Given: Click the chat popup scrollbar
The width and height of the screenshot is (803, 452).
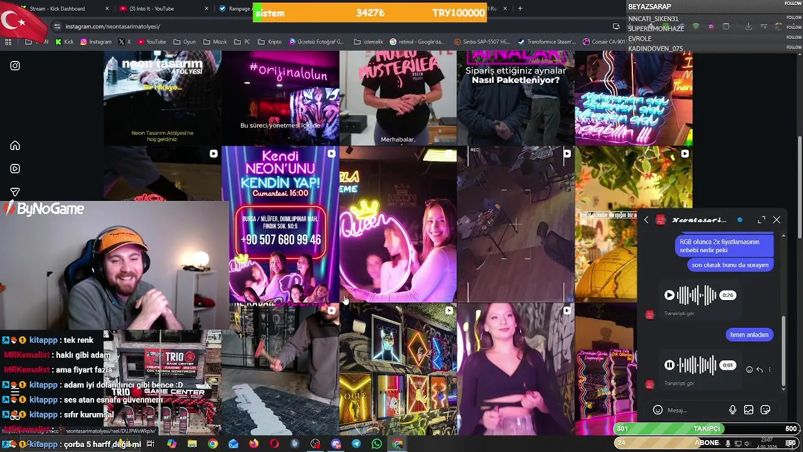Looking at the screenshot, I should (783, 352).
